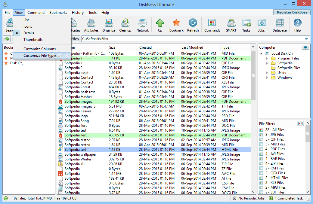This screenshot has height=204, width=313.
Task: Select the Details view option
Action: 42,33
